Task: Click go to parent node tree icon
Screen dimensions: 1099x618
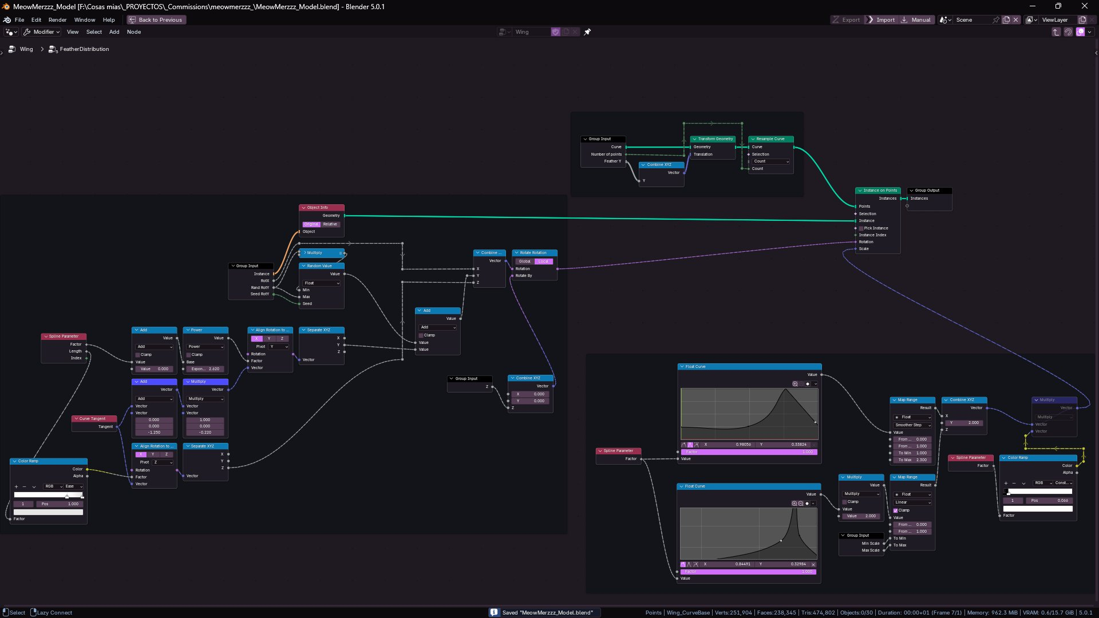Action: click(1056, 32)
